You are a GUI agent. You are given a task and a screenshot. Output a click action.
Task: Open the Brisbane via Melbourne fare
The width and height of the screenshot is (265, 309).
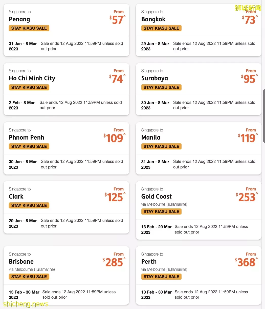(x=66, y=275)
